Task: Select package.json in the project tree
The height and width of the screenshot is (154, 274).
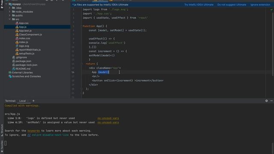Action: pyautogui.click(x=23, y=61)
